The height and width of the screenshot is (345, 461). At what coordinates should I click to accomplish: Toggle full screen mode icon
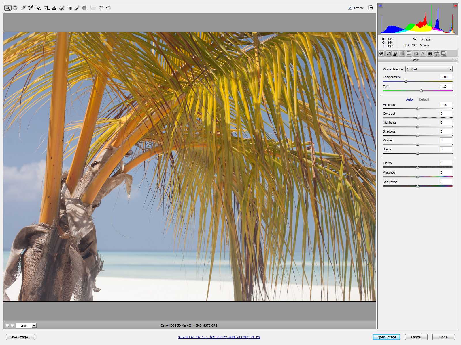(x=371, y=8)
